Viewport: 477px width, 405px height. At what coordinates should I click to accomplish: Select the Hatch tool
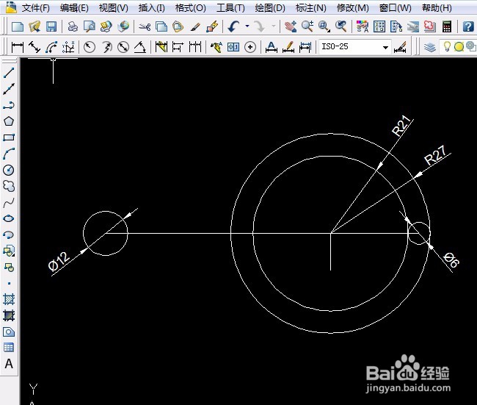pos(9,299)
